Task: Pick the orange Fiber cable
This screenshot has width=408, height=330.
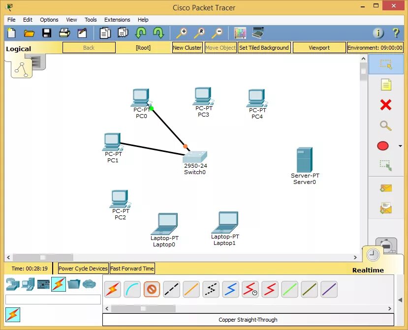Action: click(x=191, y=289)
